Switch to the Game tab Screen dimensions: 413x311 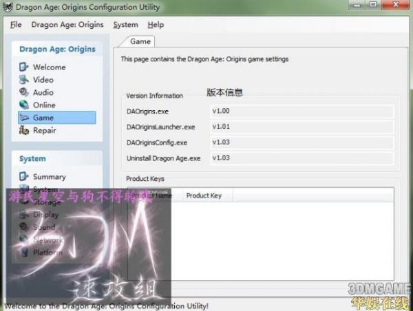[x=140, y=42]
